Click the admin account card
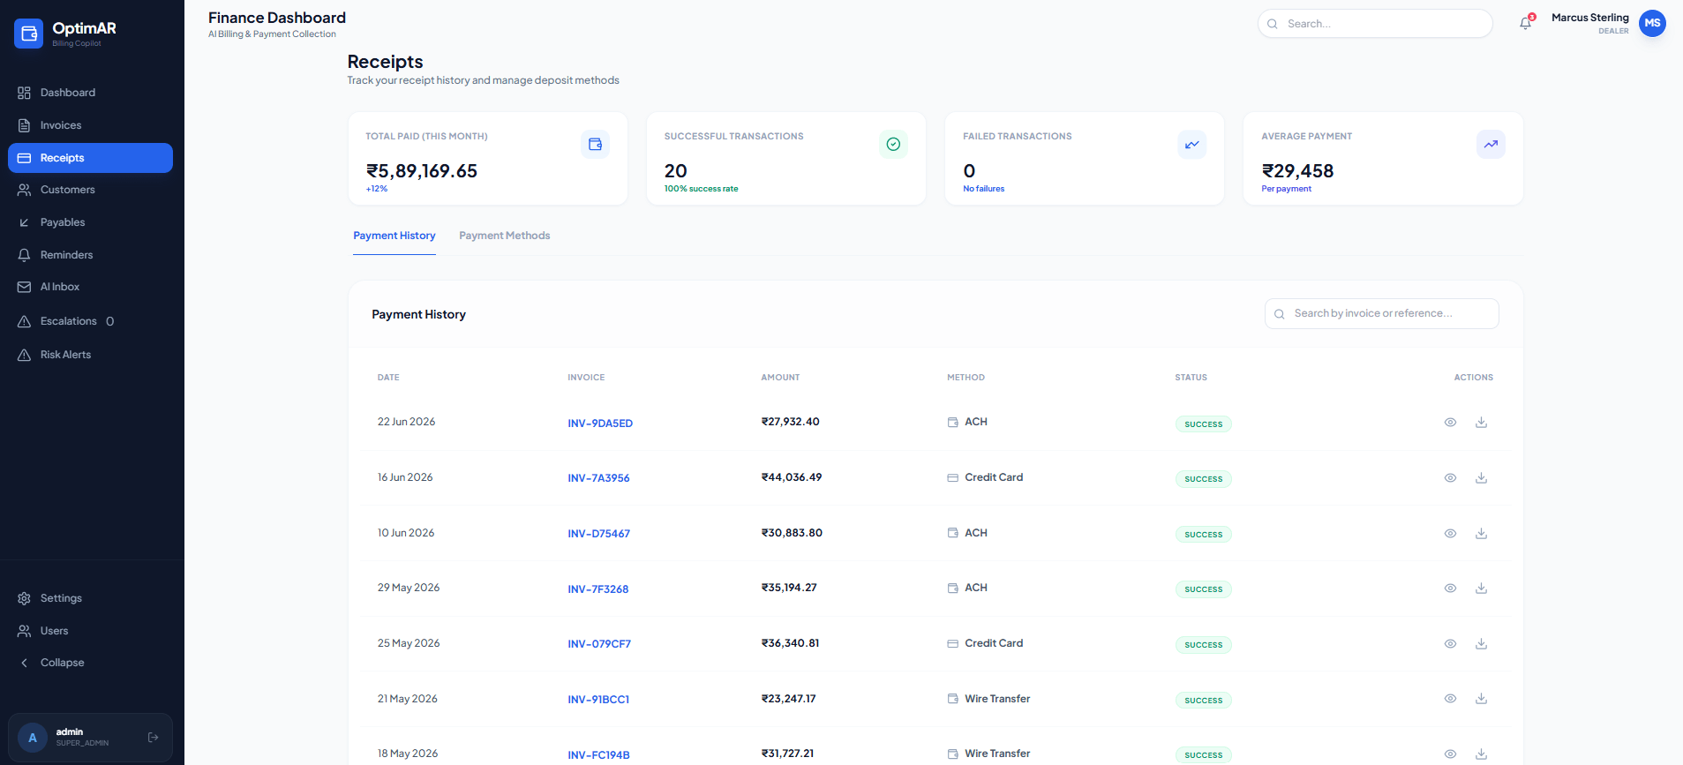 [x=90, y=738]
